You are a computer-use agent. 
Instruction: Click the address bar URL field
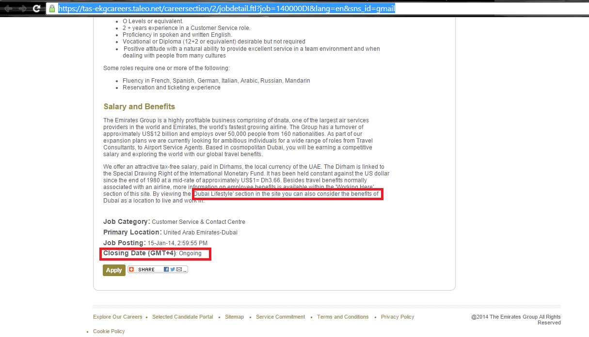pos(318,9)
